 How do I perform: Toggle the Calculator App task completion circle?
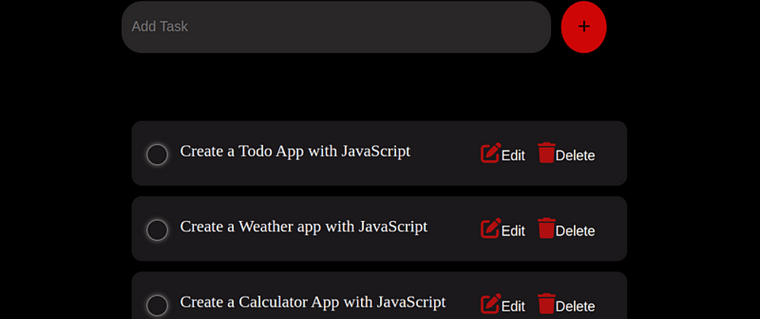(157, 306)
